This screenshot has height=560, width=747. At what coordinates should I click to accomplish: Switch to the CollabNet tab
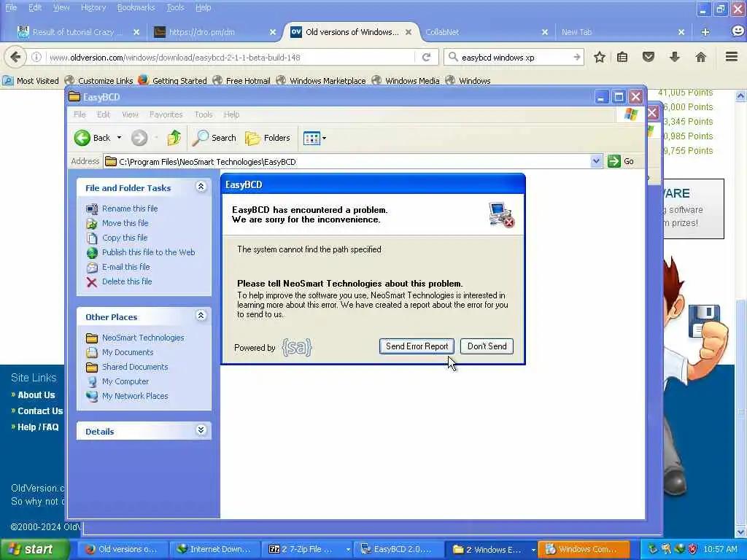485,32
